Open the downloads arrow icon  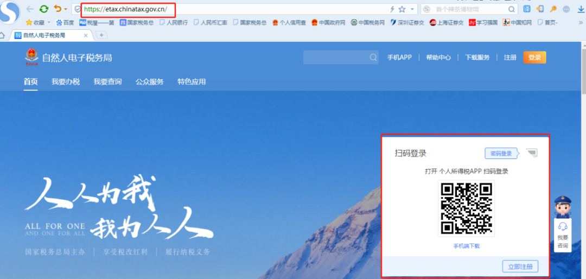581,9
